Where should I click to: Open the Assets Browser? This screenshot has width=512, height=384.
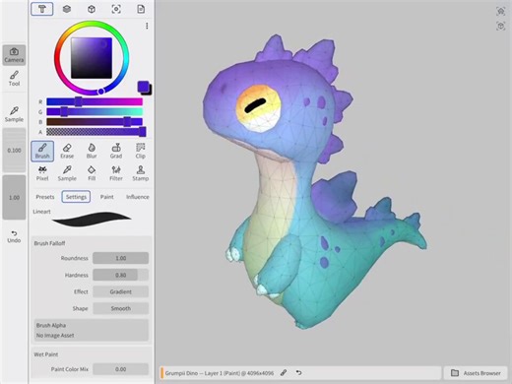[476, 373]
